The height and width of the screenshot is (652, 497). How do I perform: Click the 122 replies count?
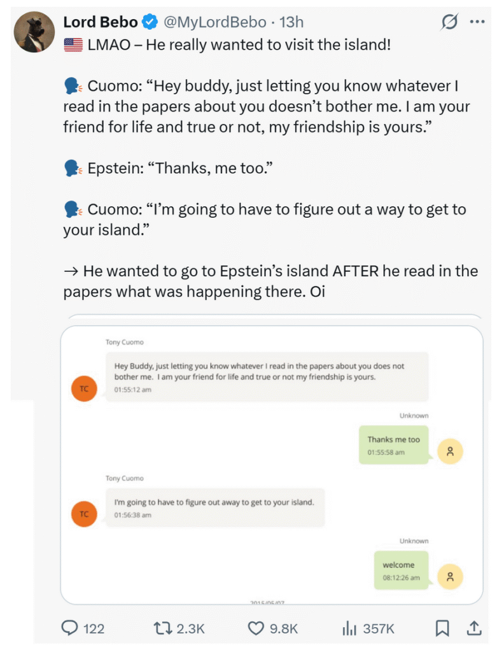coord(94,628)
